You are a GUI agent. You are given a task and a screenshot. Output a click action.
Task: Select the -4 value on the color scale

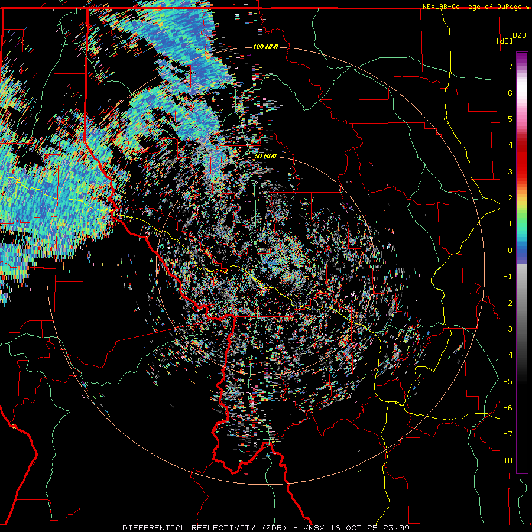508,355
